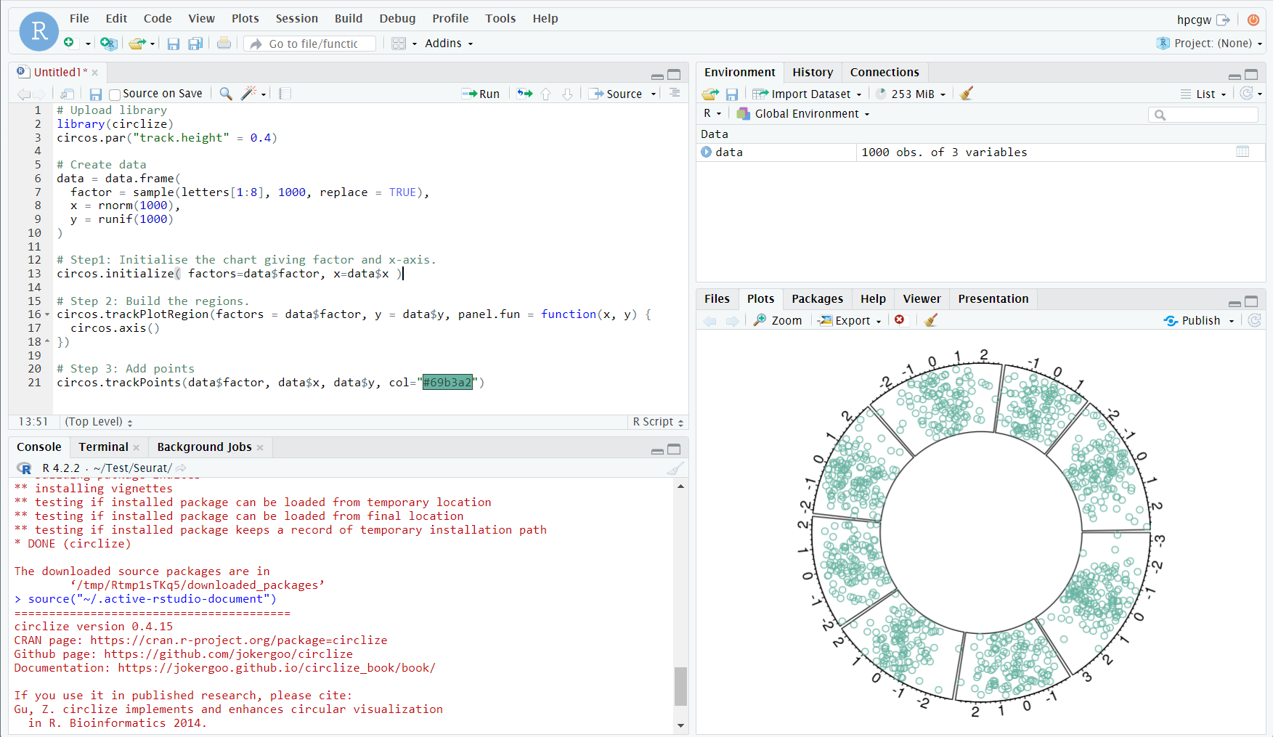Click the re-run previous region icon
The width and height of the screenshot is (1273, 737).
(x=524, y=94)
